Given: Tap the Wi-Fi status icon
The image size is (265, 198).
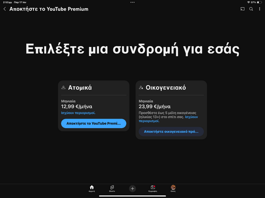Looking at the screenshot, I should coord(249,2).
